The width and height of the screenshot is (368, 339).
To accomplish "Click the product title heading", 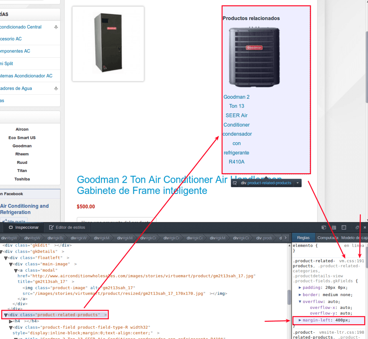I will coord(179,185).
